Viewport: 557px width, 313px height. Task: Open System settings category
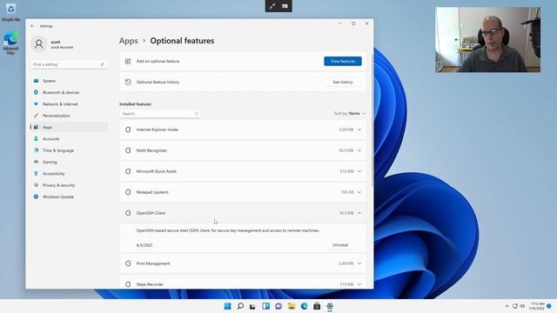pyautogui.click(x=69, y=81)
